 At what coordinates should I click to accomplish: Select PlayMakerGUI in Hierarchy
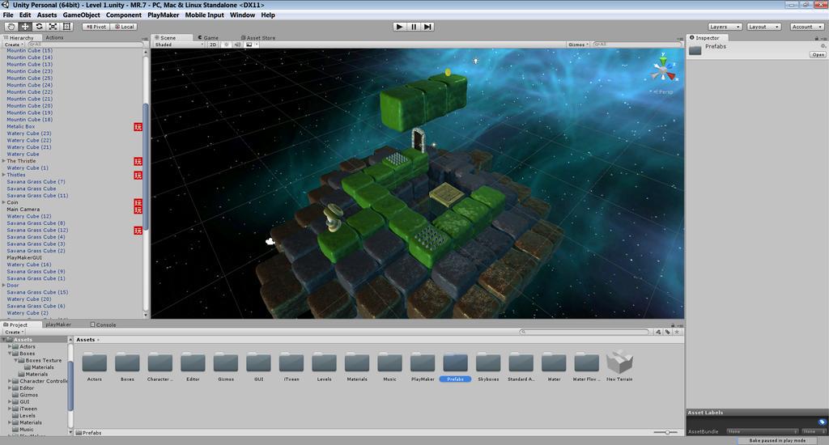point(23,257)
